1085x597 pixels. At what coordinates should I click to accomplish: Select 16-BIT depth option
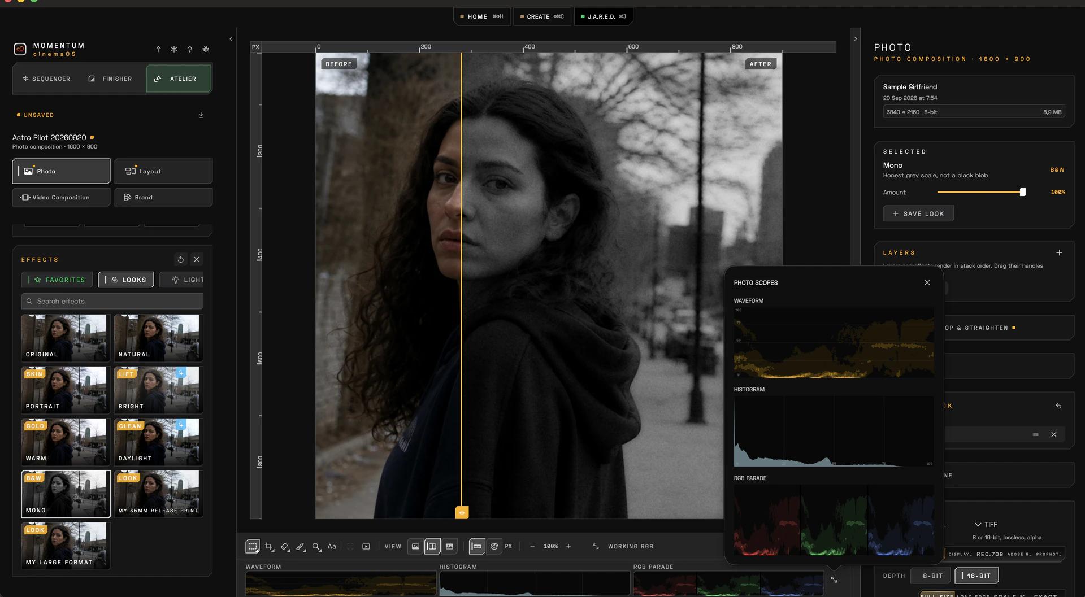pos(977,576)
